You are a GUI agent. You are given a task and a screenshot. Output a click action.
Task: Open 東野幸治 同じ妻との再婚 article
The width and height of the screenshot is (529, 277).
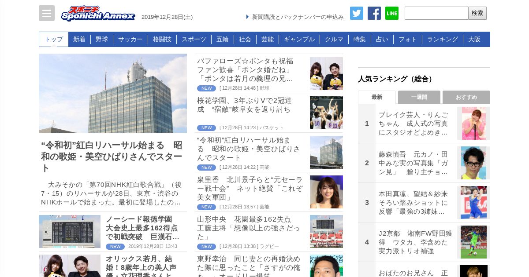point(249,266)
